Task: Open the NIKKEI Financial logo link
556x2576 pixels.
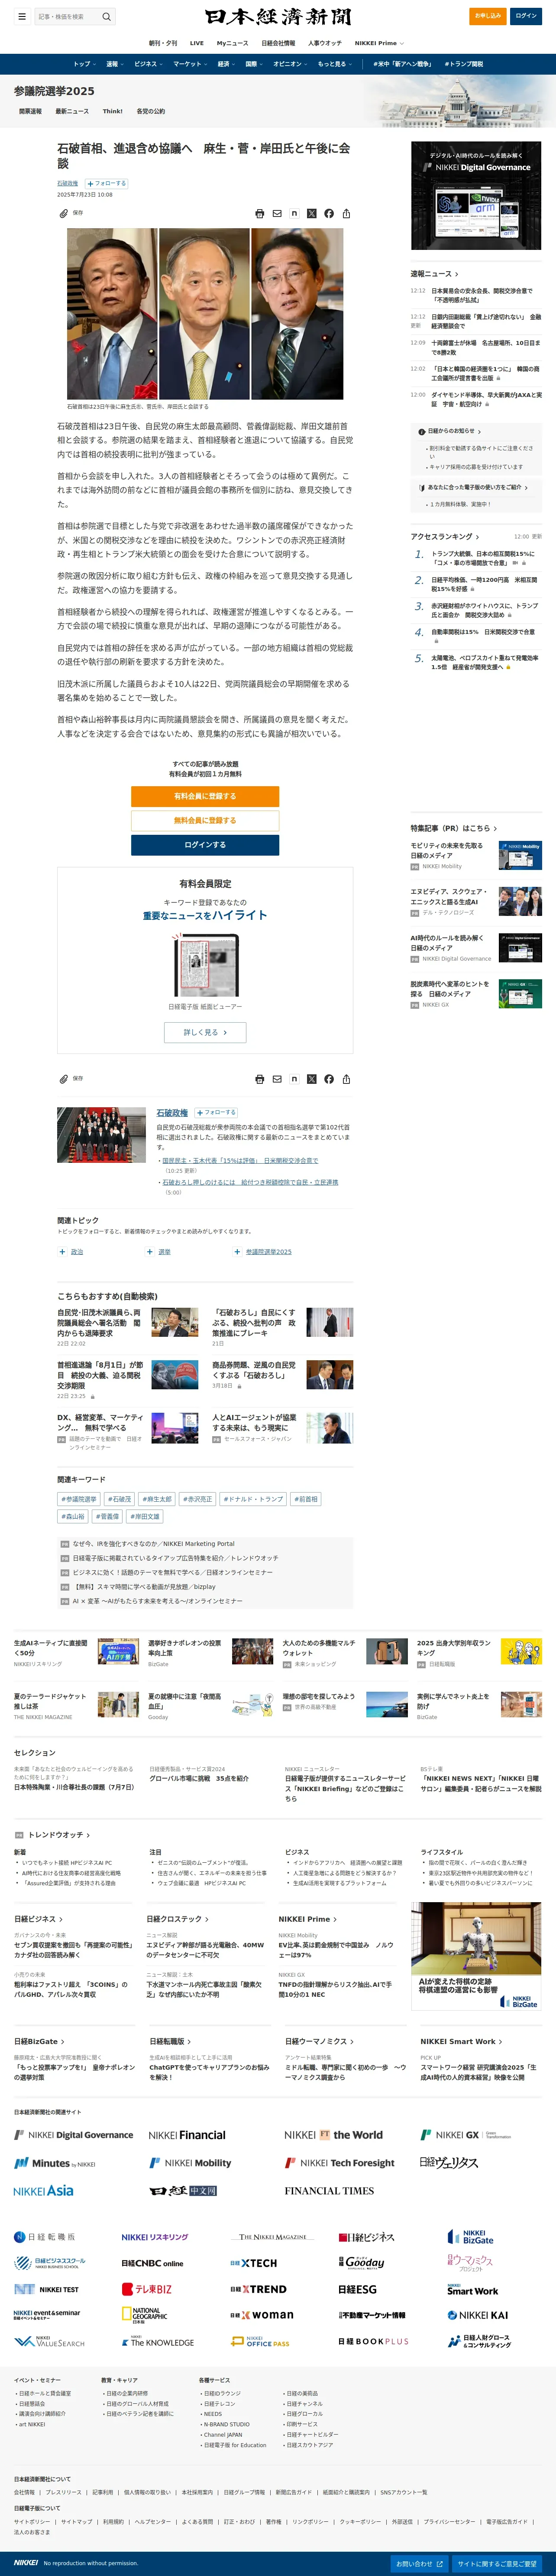Action: tap(187, 2135)
